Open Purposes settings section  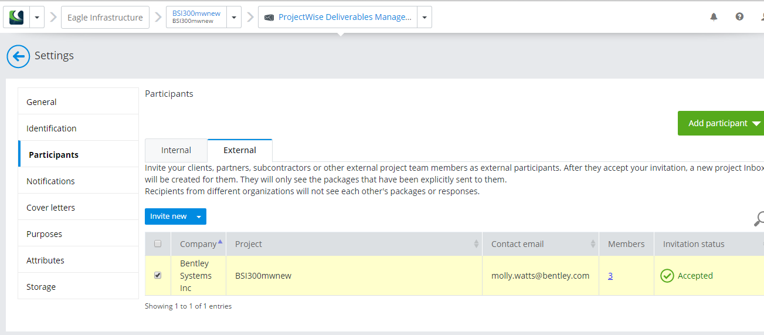point(79,234)
